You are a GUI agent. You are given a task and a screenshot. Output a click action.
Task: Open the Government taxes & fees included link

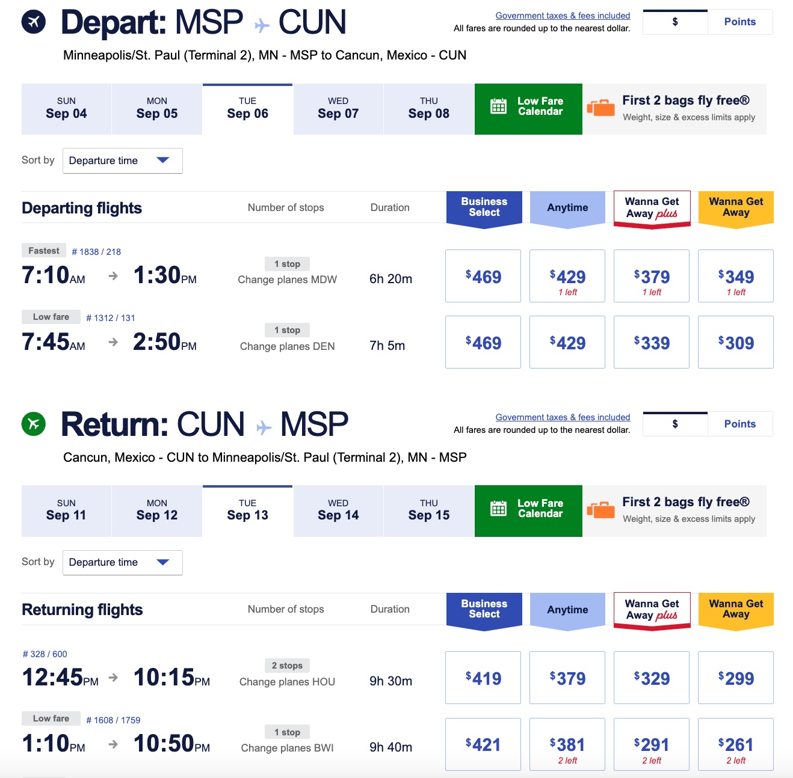(x=562, y=15)
